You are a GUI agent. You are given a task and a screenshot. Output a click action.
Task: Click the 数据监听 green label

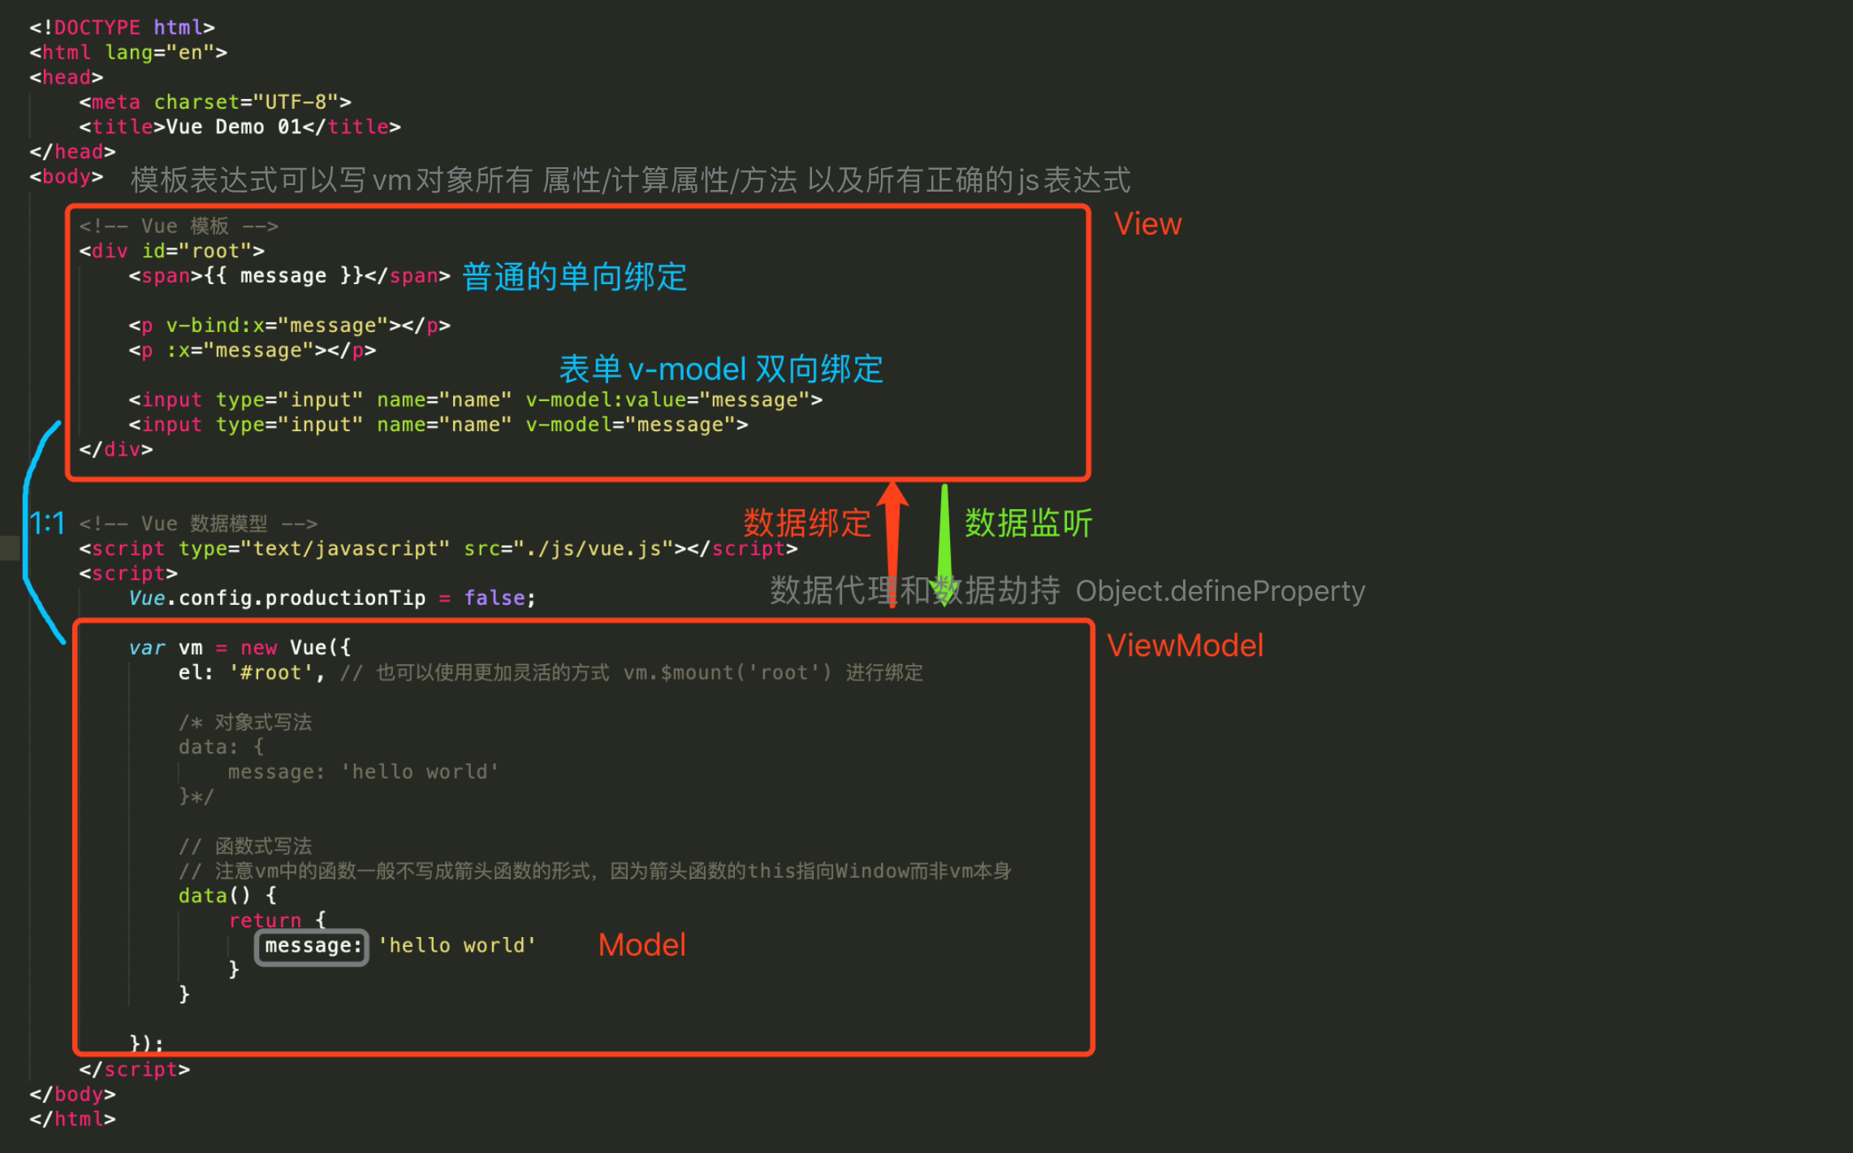point(1028,523)
